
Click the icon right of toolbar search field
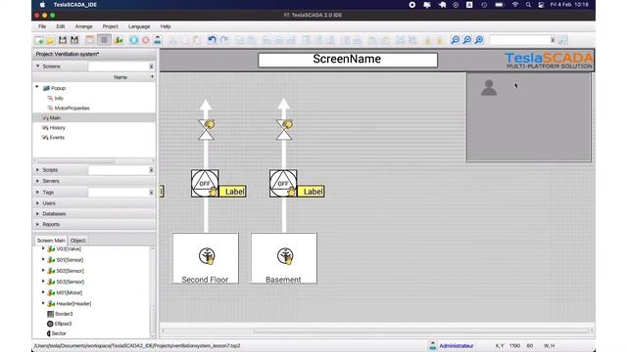562,40
